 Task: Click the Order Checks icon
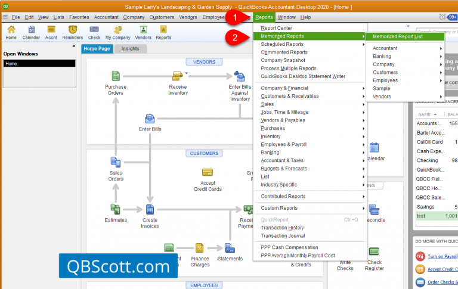click(420, 282)
